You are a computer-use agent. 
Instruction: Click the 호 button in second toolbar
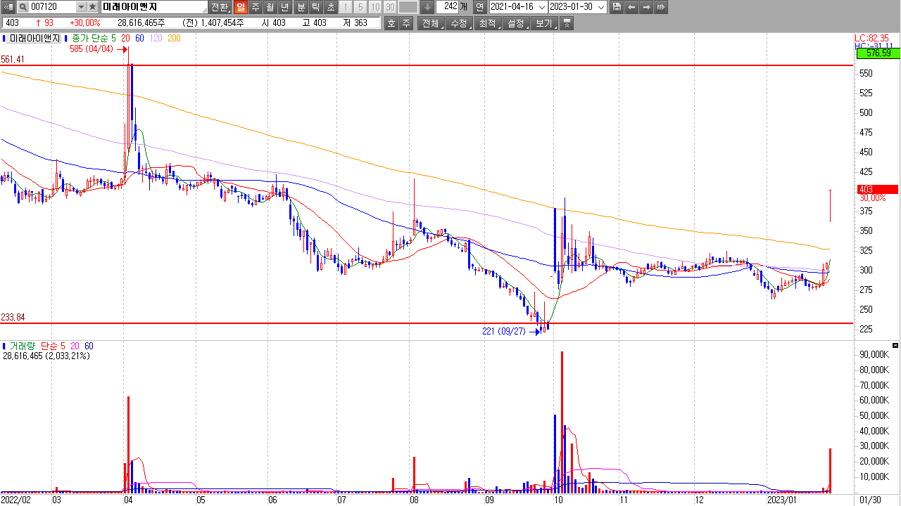[x=391, y=23]
